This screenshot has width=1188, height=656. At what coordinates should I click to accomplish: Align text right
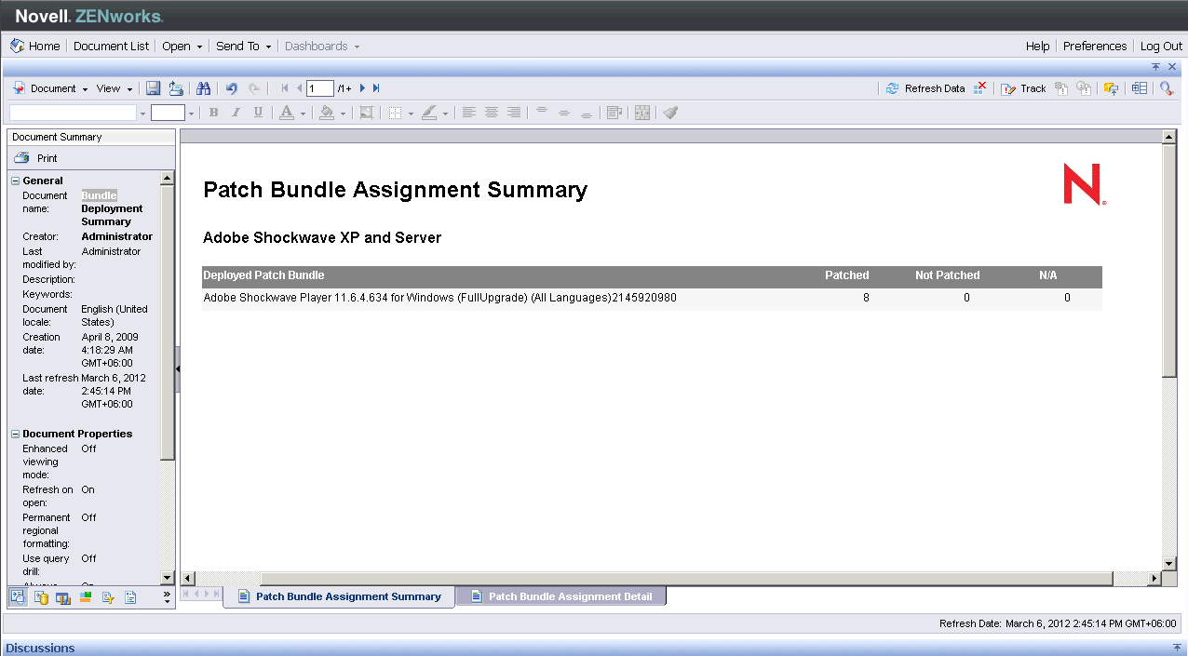pyautogui.click(x=514, y=113)
